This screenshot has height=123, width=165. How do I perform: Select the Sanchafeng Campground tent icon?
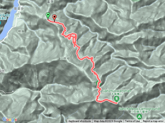[139, 116]
